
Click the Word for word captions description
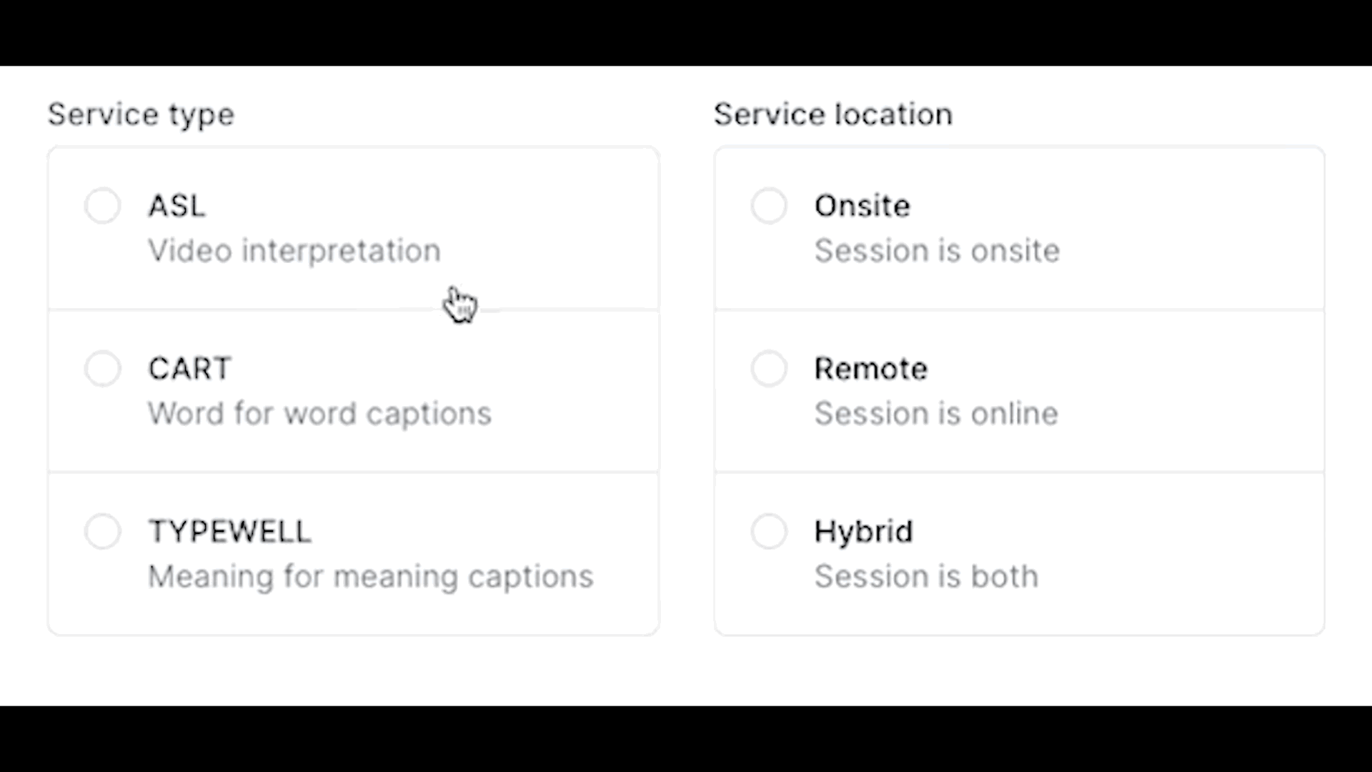click(319, 415)
